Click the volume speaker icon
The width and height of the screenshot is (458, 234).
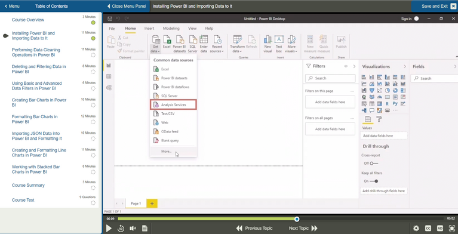click(x=133, y=229)
